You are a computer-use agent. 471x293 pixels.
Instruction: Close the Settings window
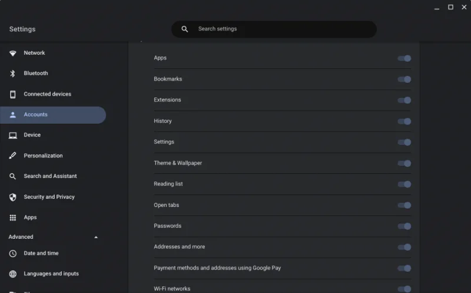pos(464,7)
